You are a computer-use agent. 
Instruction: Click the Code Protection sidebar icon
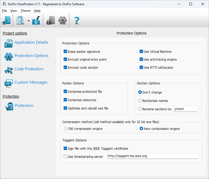(9, 70)
